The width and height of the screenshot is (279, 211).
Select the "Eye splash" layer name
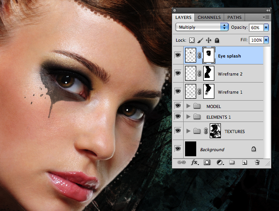click(x=229, y=56)
